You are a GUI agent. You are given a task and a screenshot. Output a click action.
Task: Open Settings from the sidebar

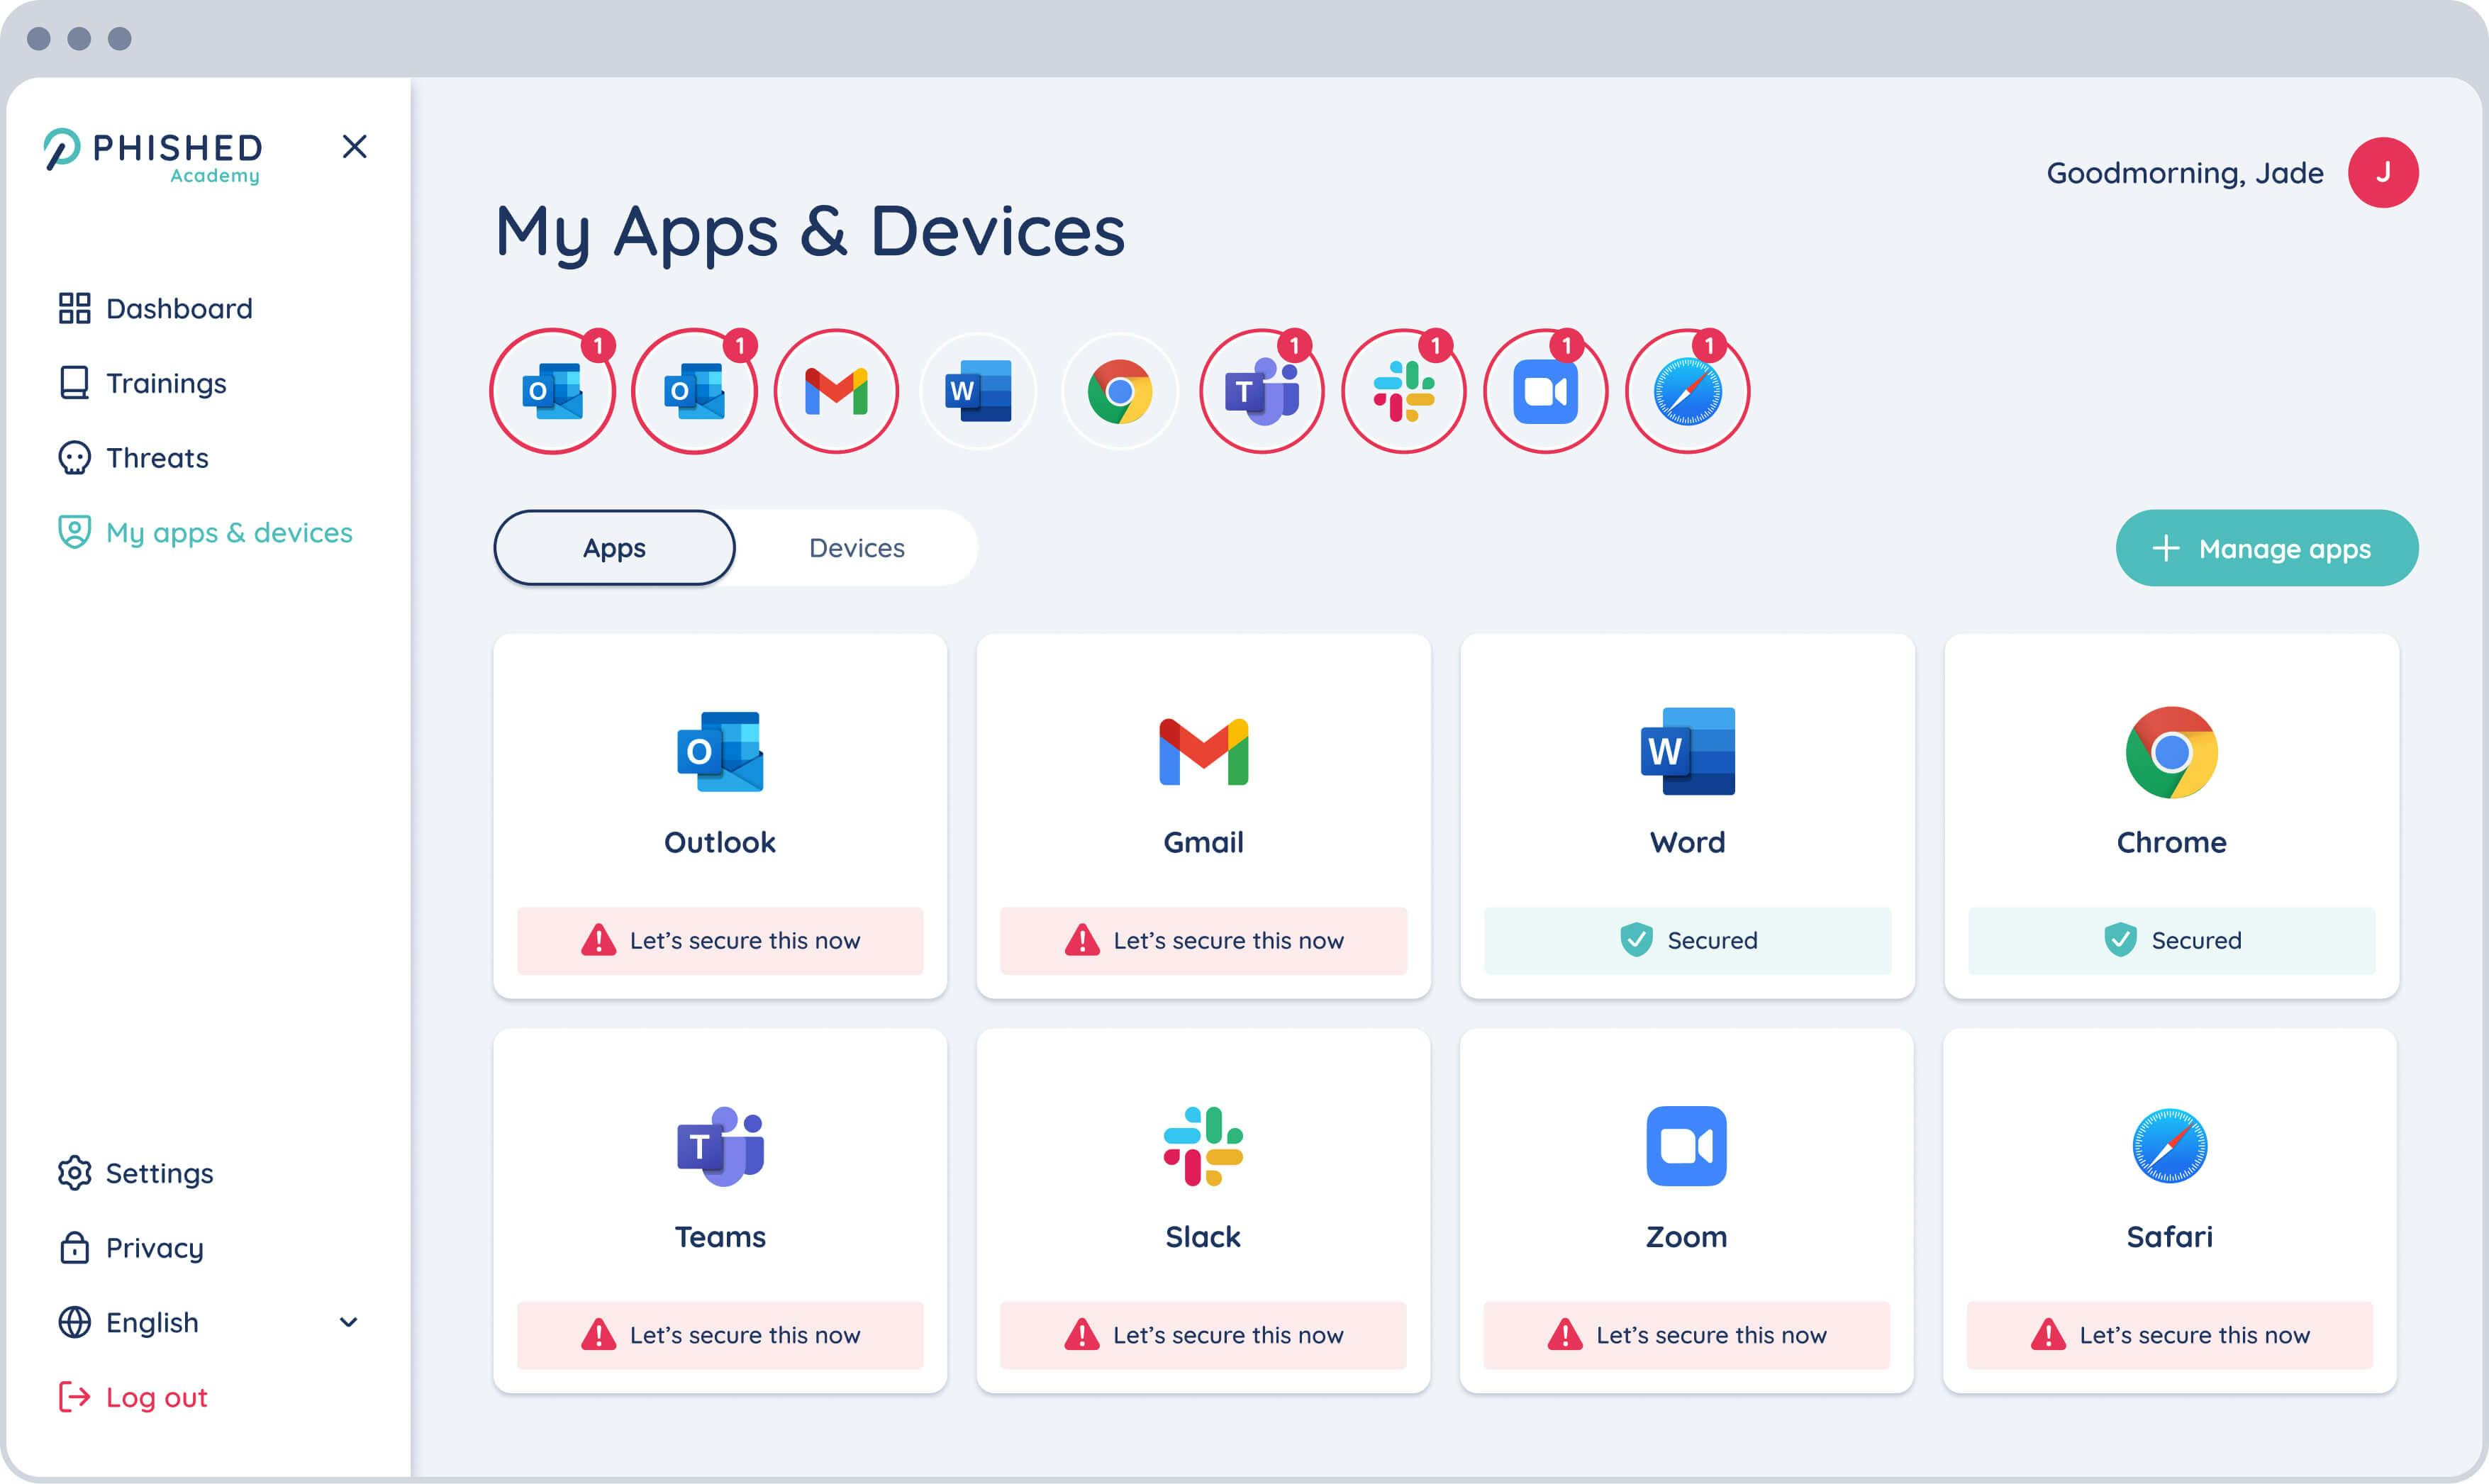pos(135,1173)
